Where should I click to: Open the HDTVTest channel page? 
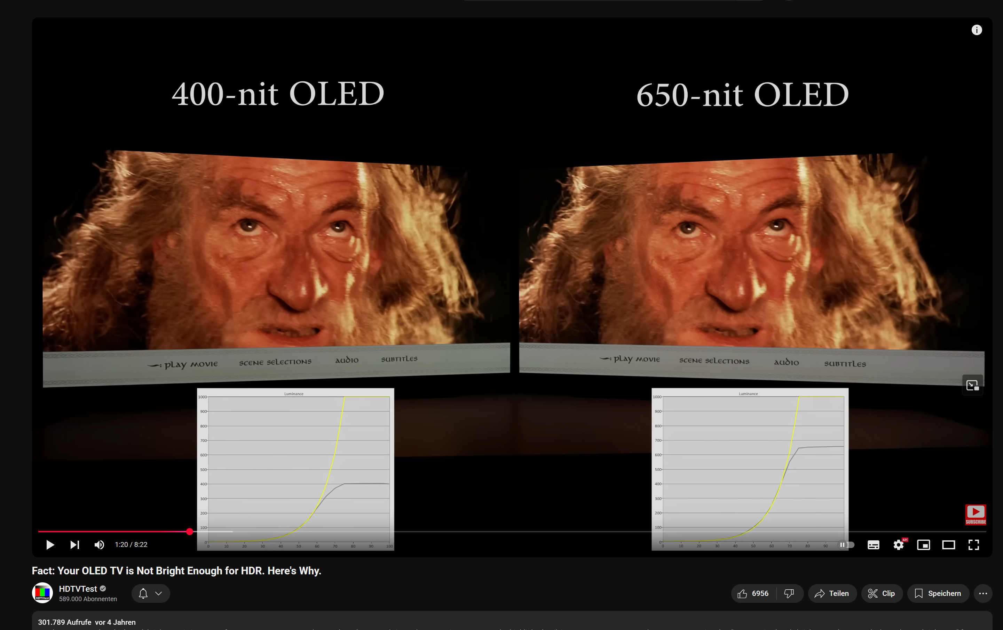tap(78, 588)
